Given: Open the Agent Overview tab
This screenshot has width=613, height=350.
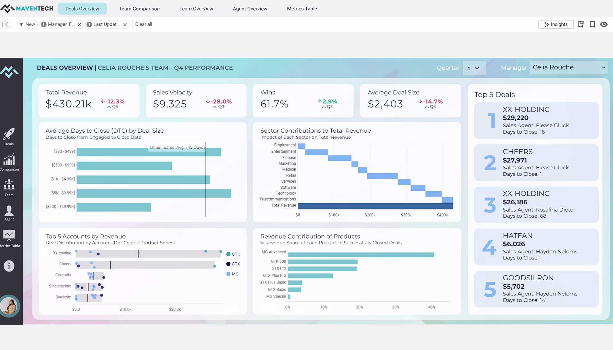Looking at the screenshot, I should coord(250,9).
